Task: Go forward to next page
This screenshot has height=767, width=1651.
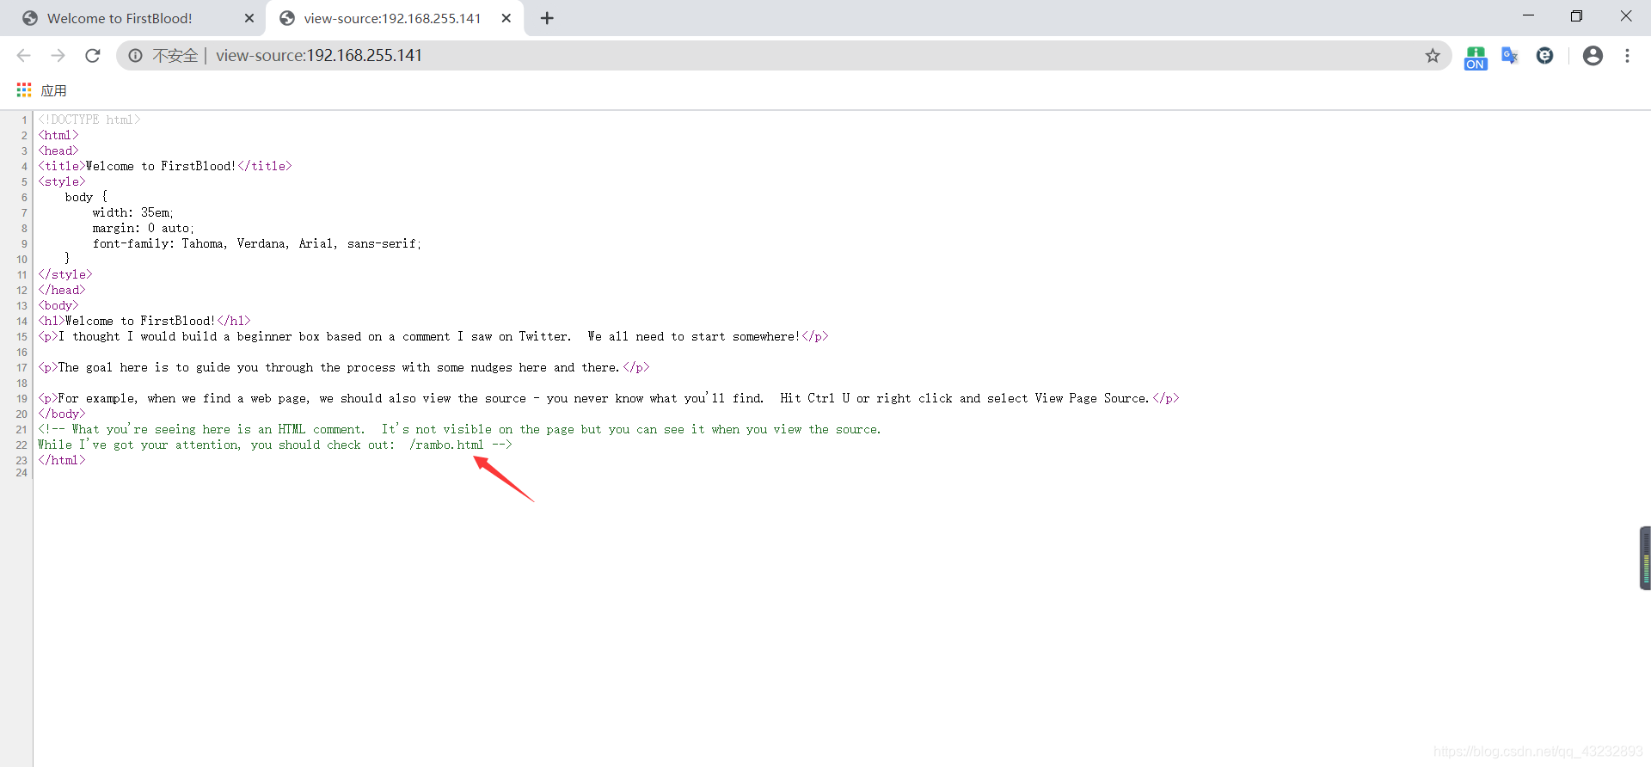Action: tap(58, 56)
